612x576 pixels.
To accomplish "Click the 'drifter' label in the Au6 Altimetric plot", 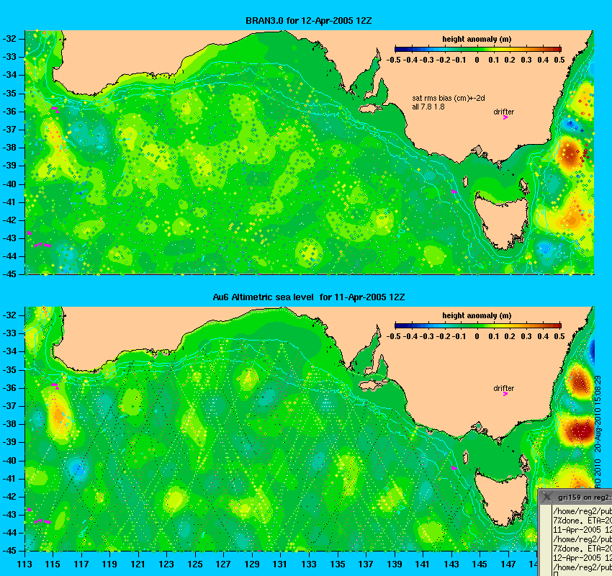I will 503,388.
